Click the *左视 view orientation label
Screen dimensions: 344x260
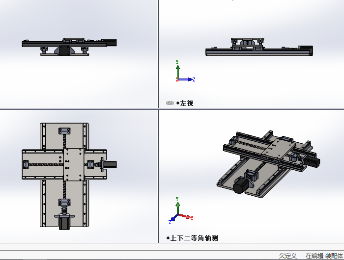[x=185, y=103]
